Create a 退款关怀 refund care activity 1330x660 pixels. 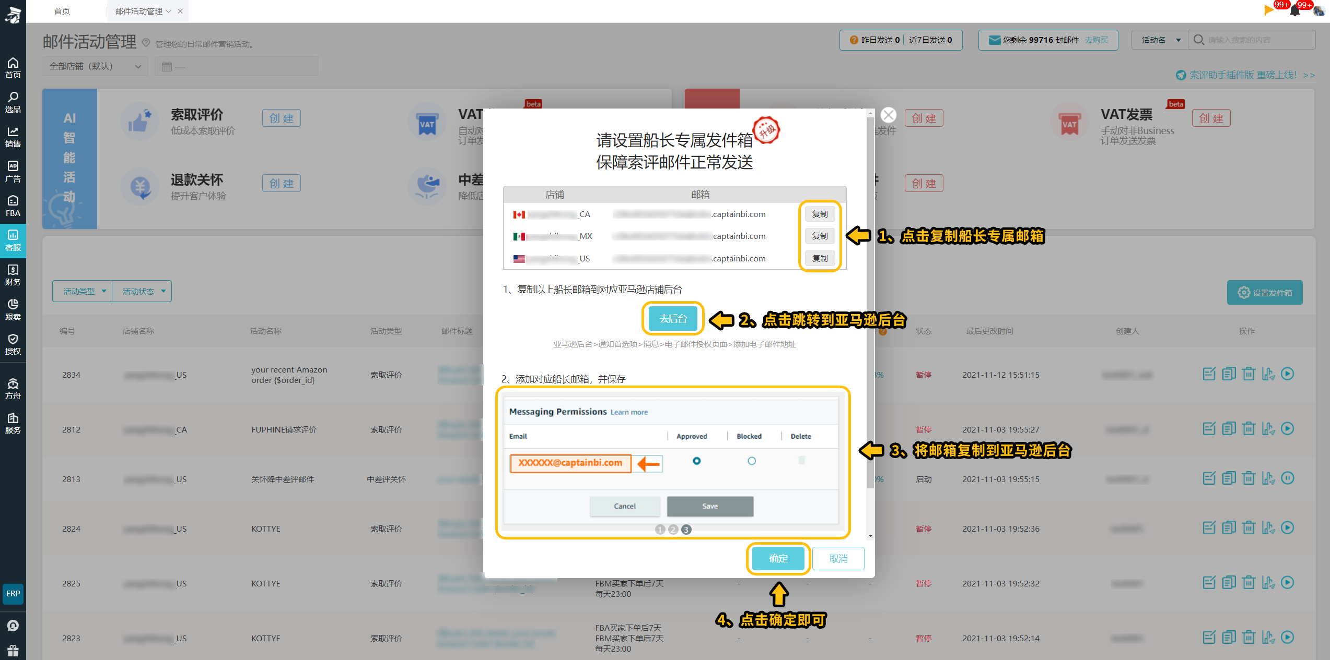(x=282, y=183)
